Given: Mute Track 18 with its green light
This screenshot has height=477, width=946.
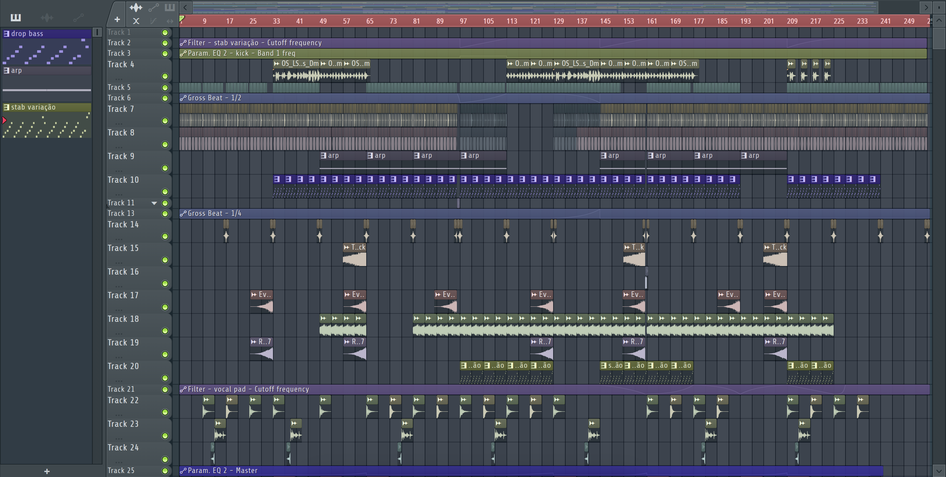Looking at the screenshot, I should [165, 331].
